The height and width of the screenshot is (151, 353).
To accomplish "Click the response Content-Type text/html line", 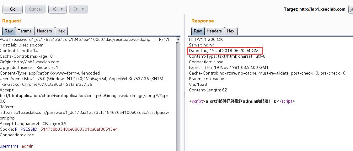I will point(227,56).
